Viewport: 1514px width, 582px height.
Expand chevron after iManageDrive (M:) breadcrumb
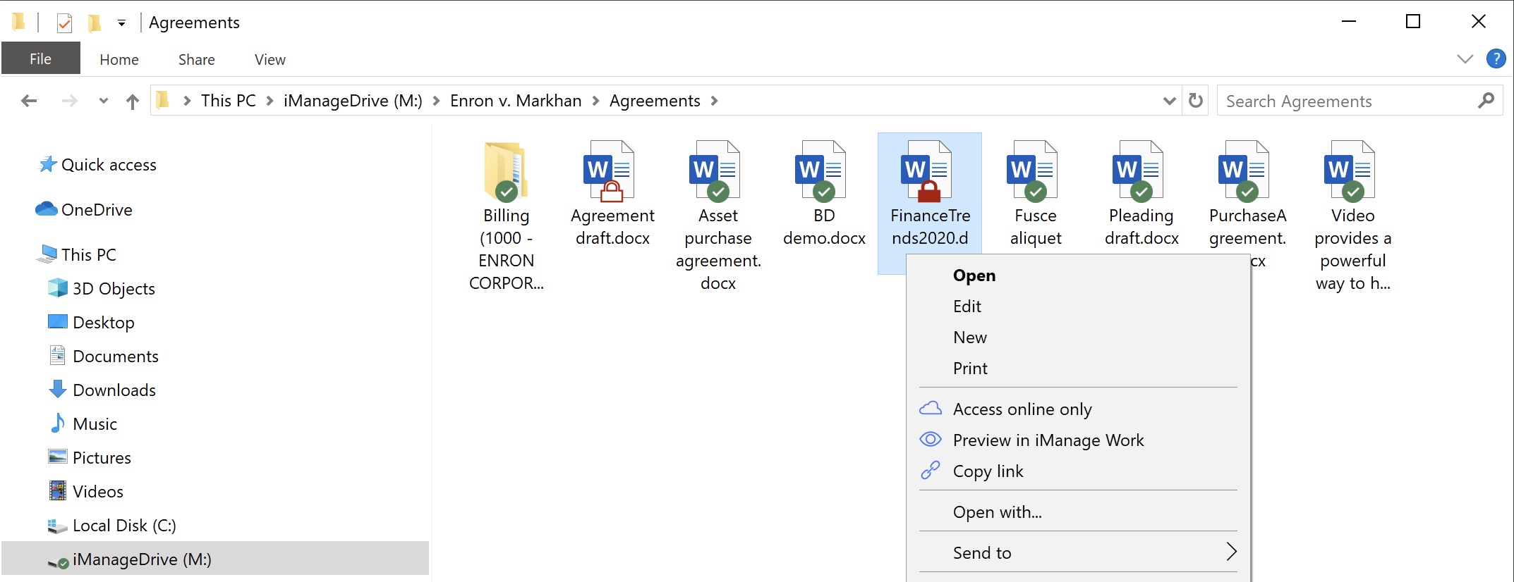pos(437,101)
